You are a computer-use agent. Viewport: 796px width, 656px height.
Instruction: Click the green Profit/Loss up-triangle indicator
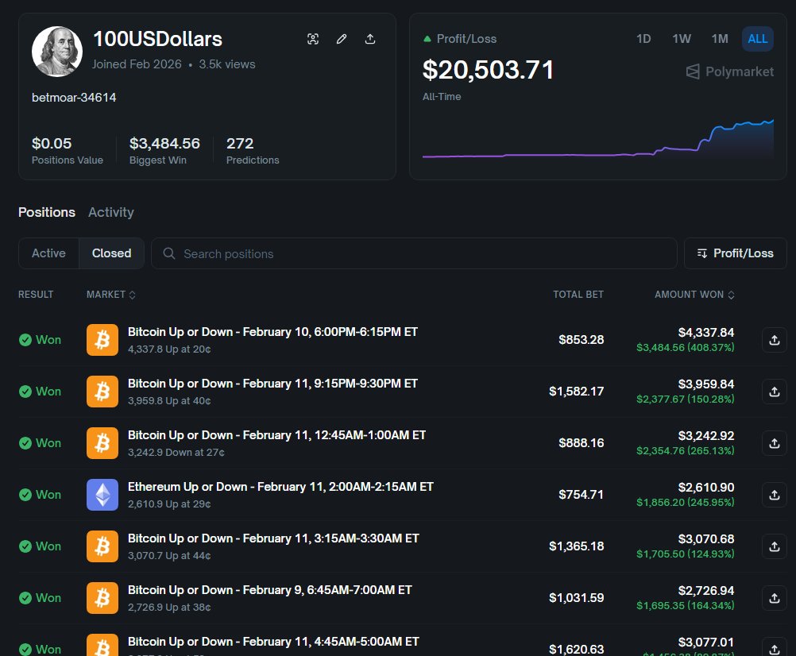point(427,39)
